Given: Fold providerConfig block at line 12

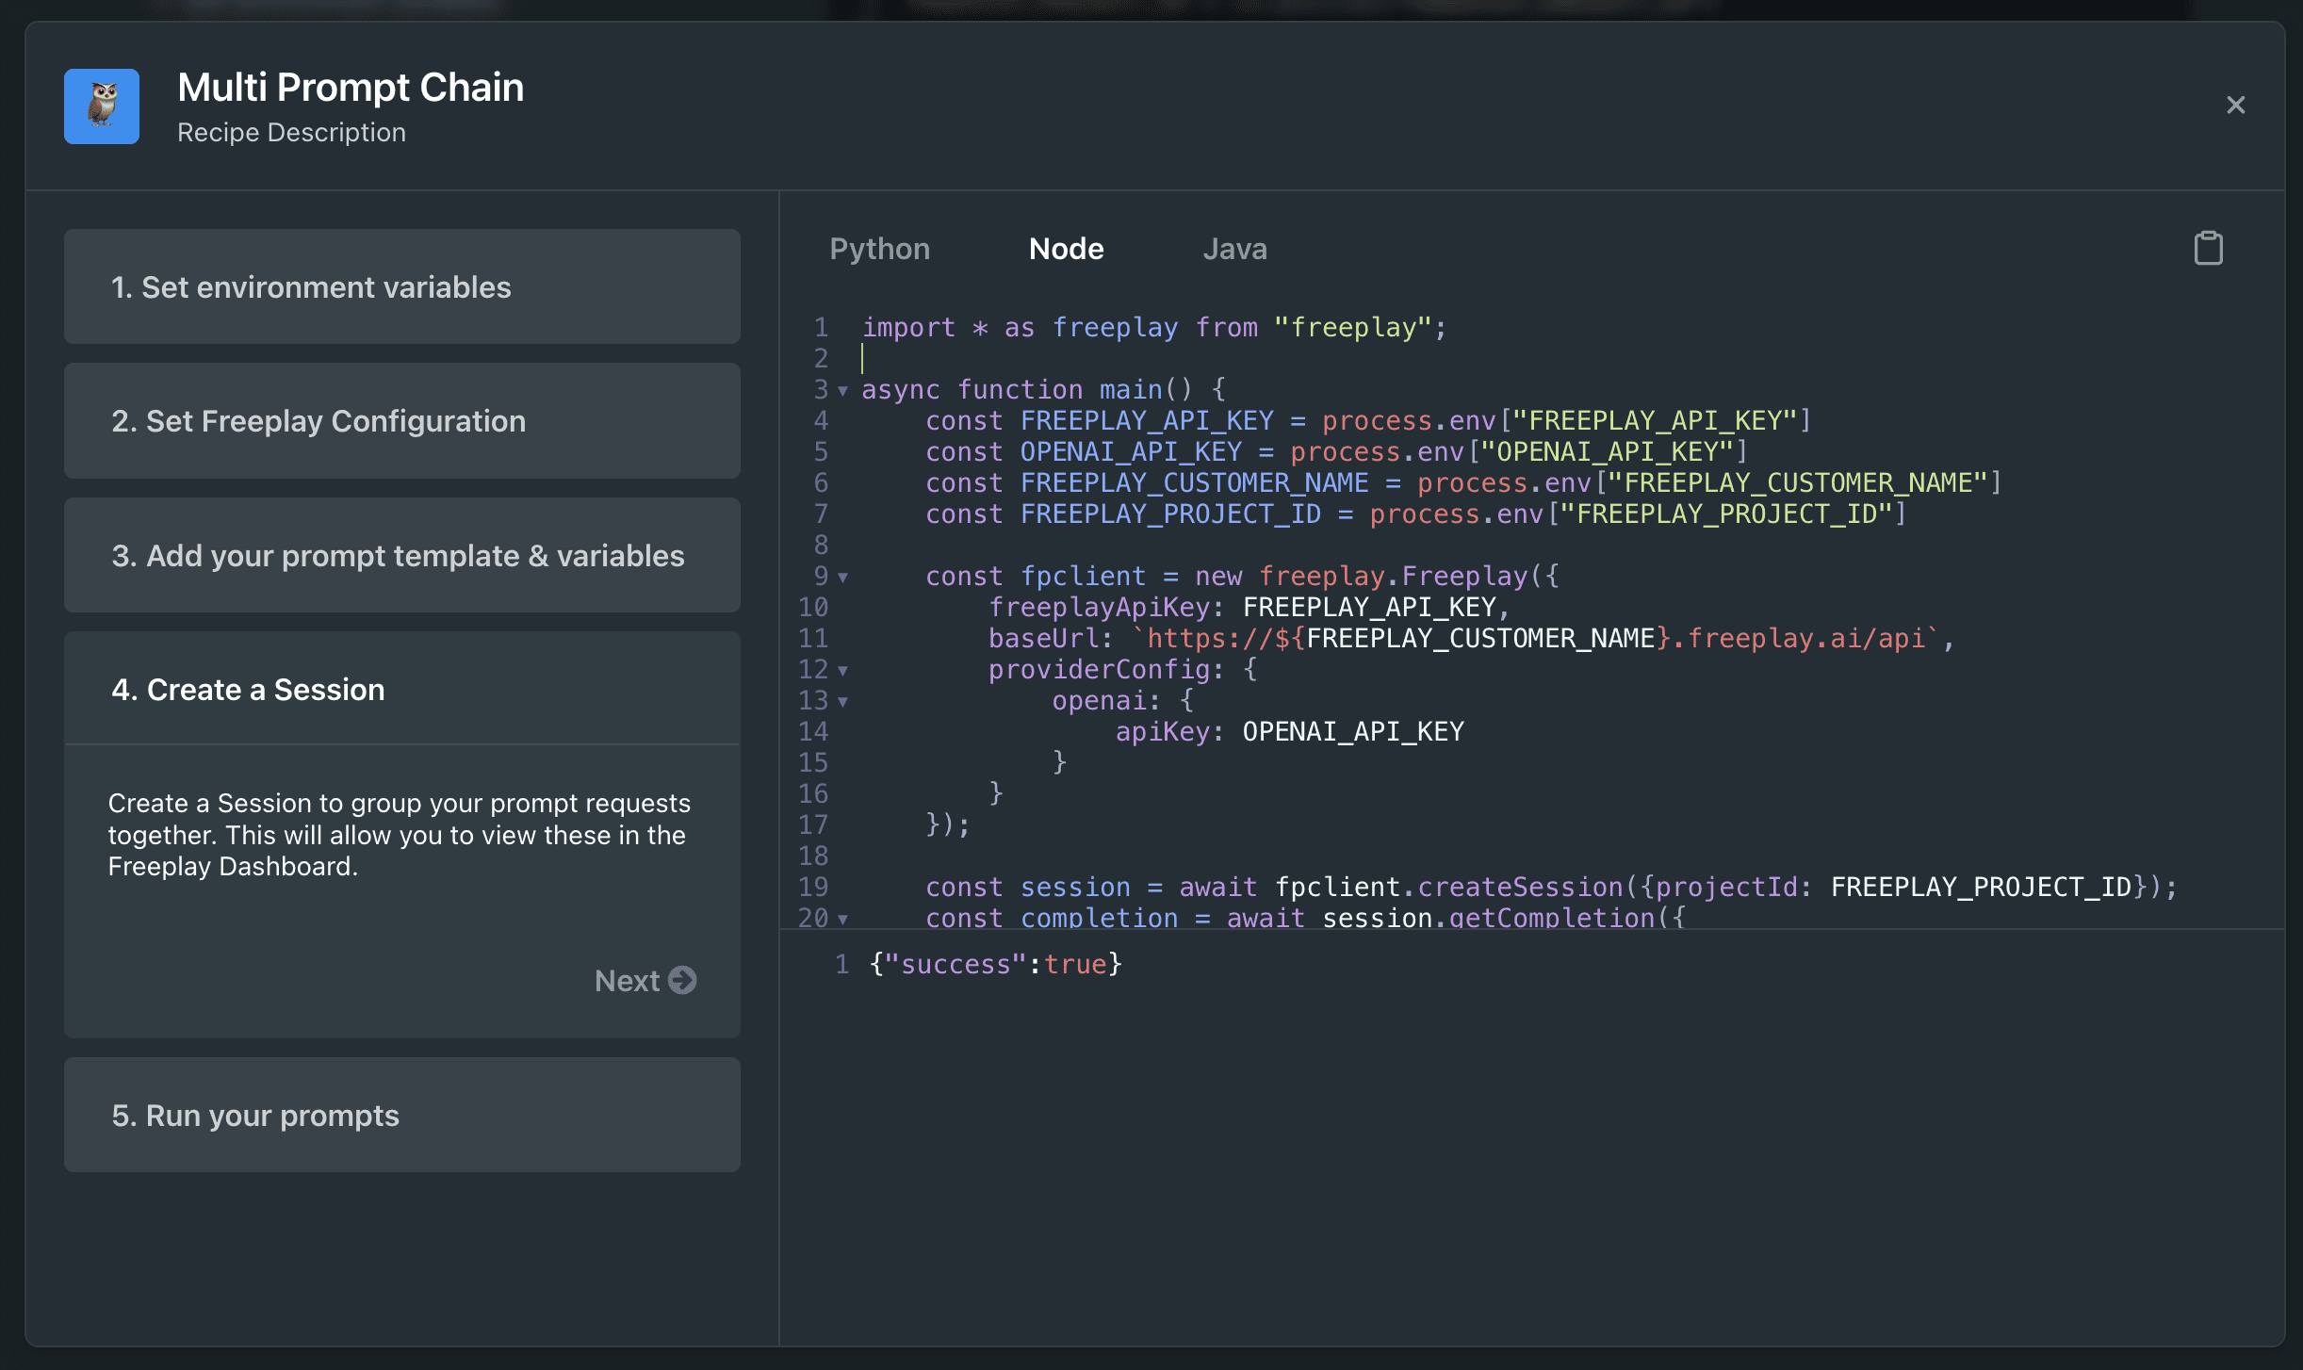Looking at the screenshot, I should coord(843,670).
